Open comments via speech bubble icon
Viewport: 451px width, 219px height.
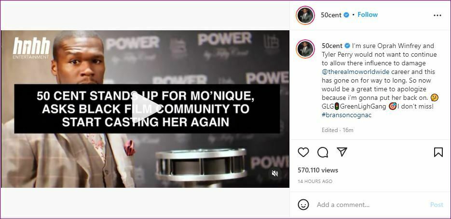(x=323, y=152)
